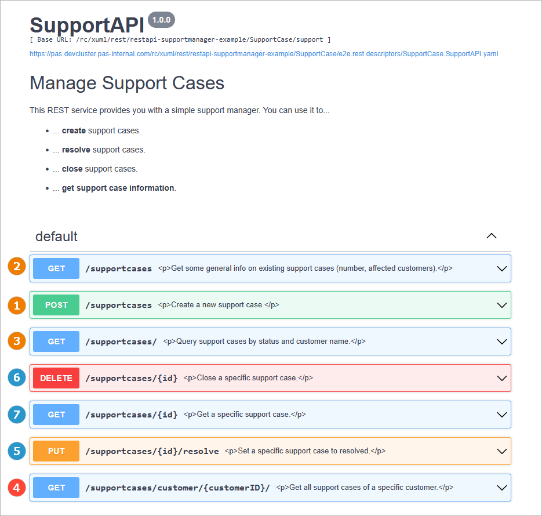The image size is (542, 516).
Task: Open the SupportCase.SupportAPI.yaml link
Action: coord(264,54)
